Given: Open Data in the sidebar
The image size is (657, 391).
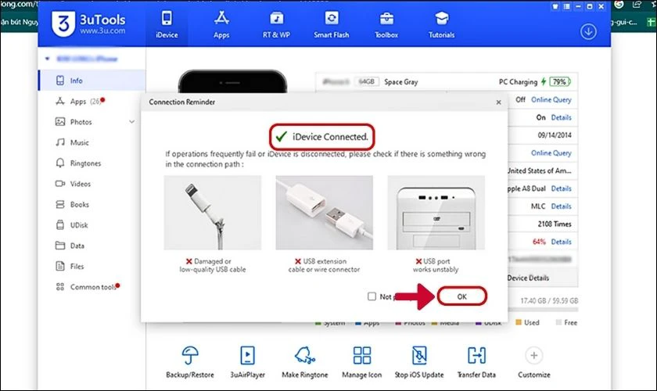Looking at the screenshot, I should [92, 246].
